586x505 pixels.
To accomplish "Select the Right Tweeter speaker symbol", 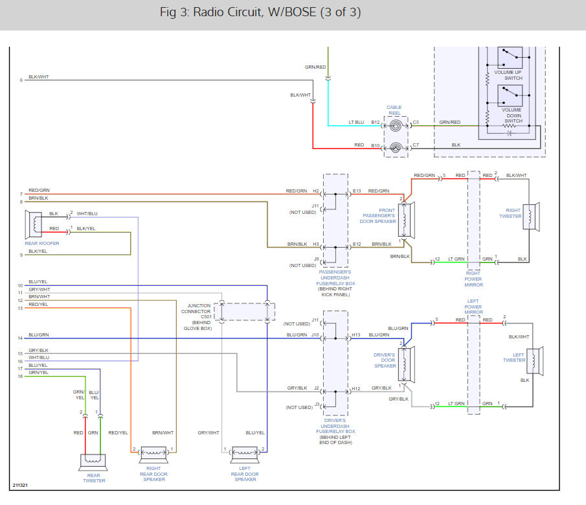I will [531, 217].
